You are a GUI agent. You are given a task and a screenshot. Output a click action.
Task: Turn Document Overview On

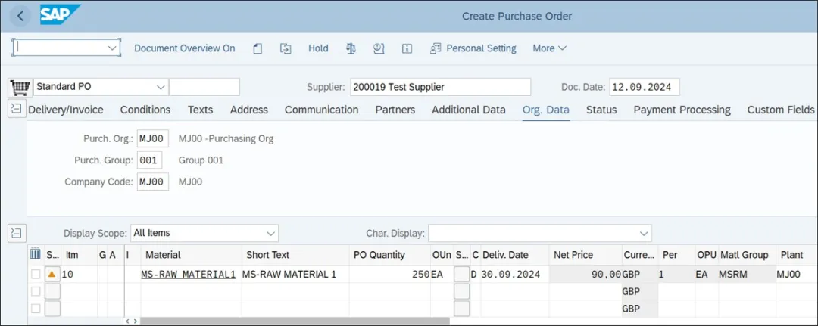tap(185, 48)
